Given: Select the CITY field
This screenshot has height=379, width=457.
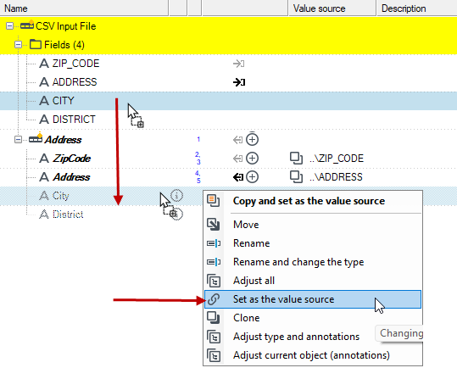Looking at the screenshot, I should point(64,101).
